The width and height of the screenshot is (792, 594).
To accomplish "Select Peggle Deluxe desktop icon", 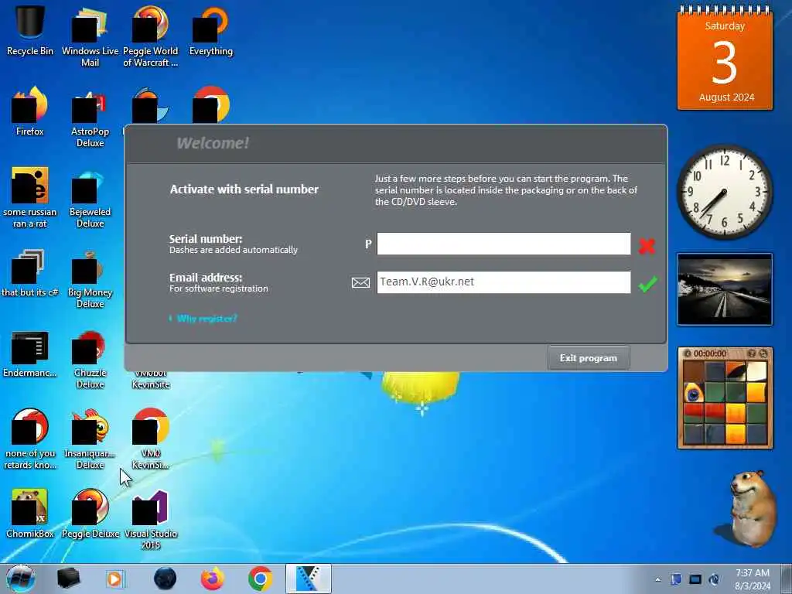I will (90, 514).
